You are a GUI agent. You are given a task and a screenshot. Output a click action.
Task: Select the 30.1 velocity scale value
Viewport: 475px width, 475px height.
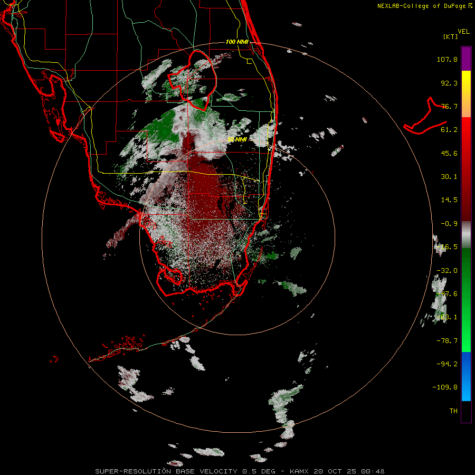coord(449,177)
